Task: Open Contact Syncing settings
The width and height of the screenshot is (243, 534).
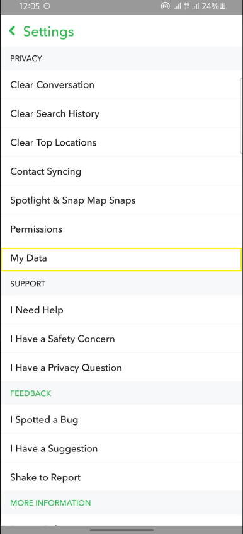Action: (121, 171)
